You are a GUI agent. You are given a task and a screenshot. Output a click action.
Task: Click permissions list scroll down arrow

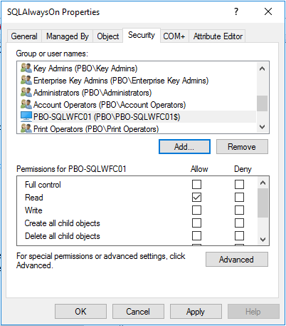[x=263, y=239]
